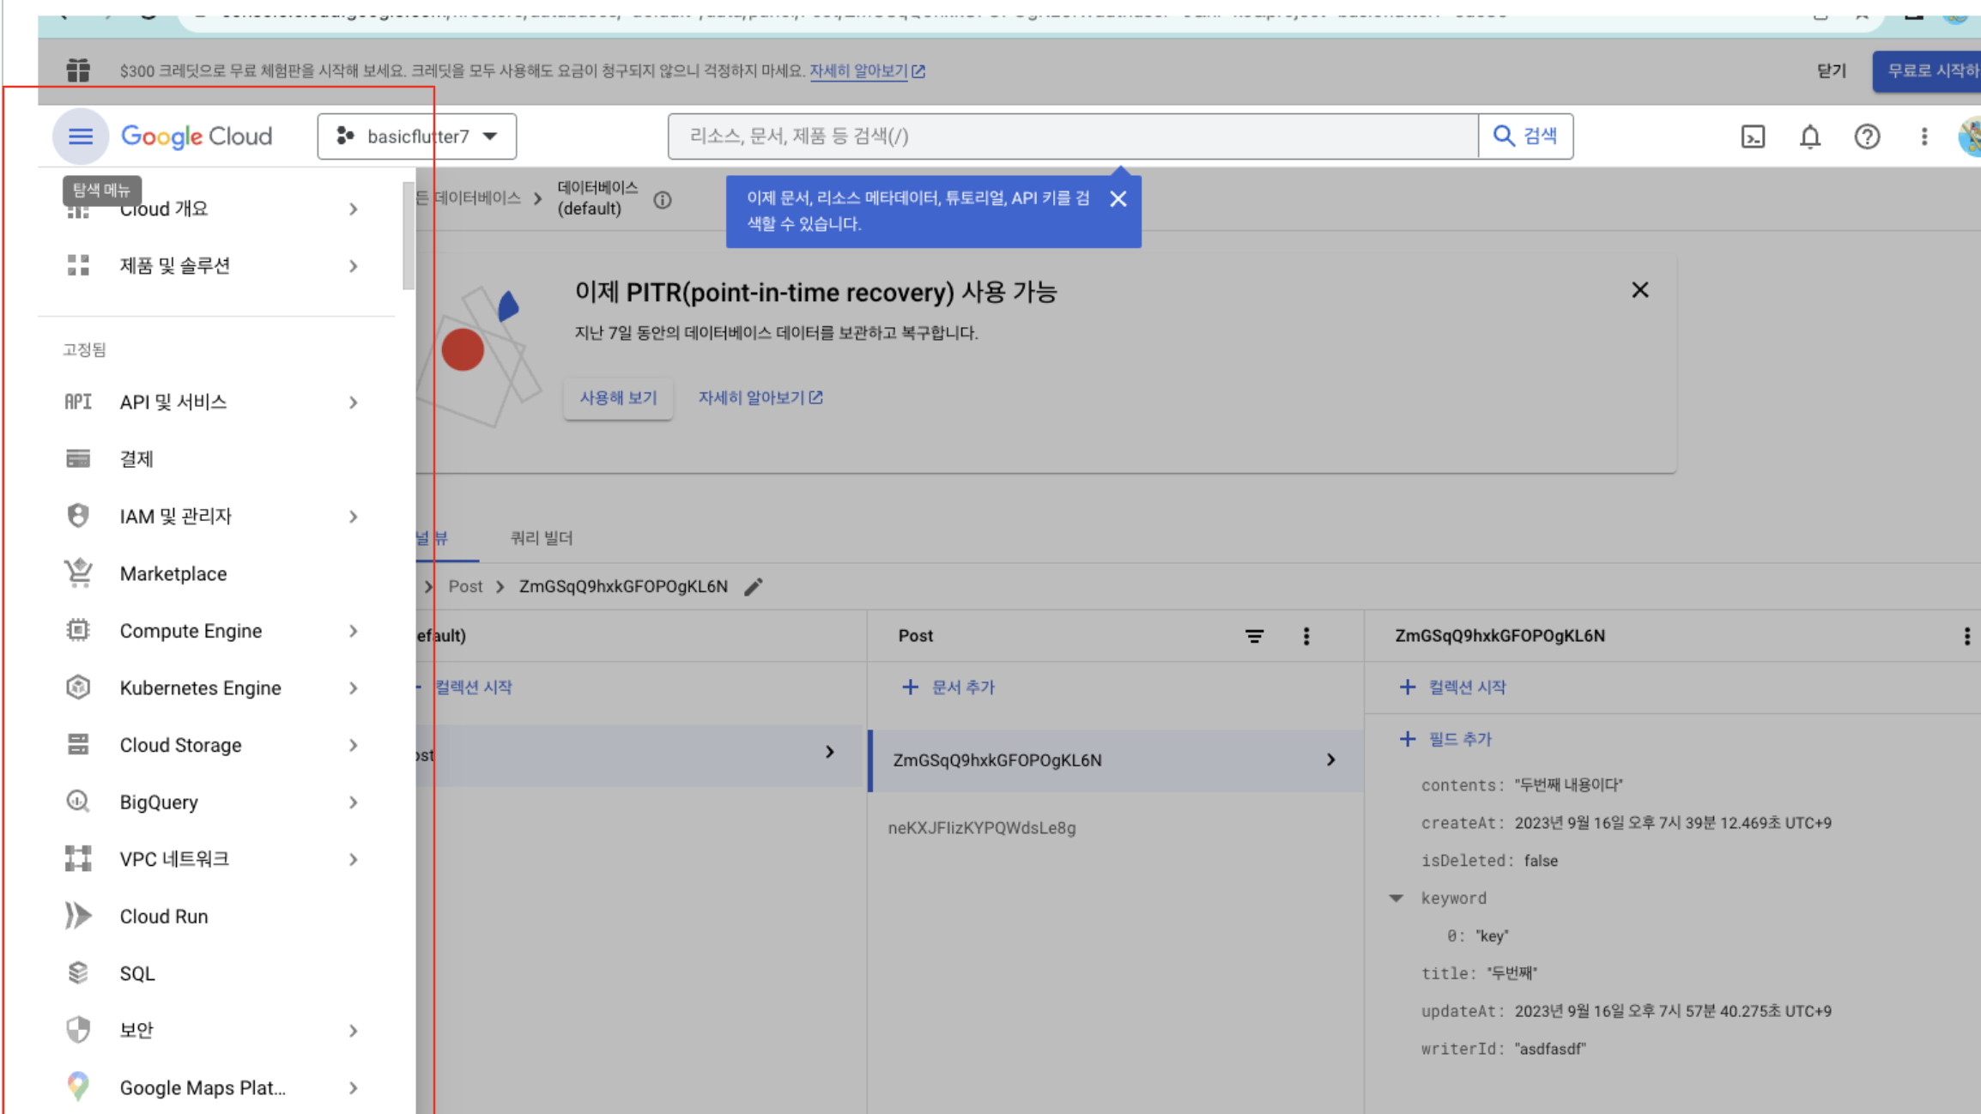Expand the Compute Engine submenu arrow

point(354,631)
